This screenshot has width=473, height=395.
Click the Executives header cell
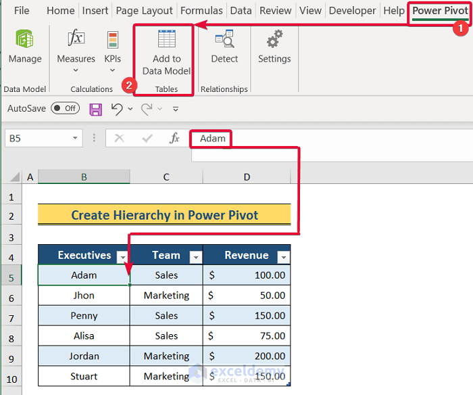[x=84, y=255]
